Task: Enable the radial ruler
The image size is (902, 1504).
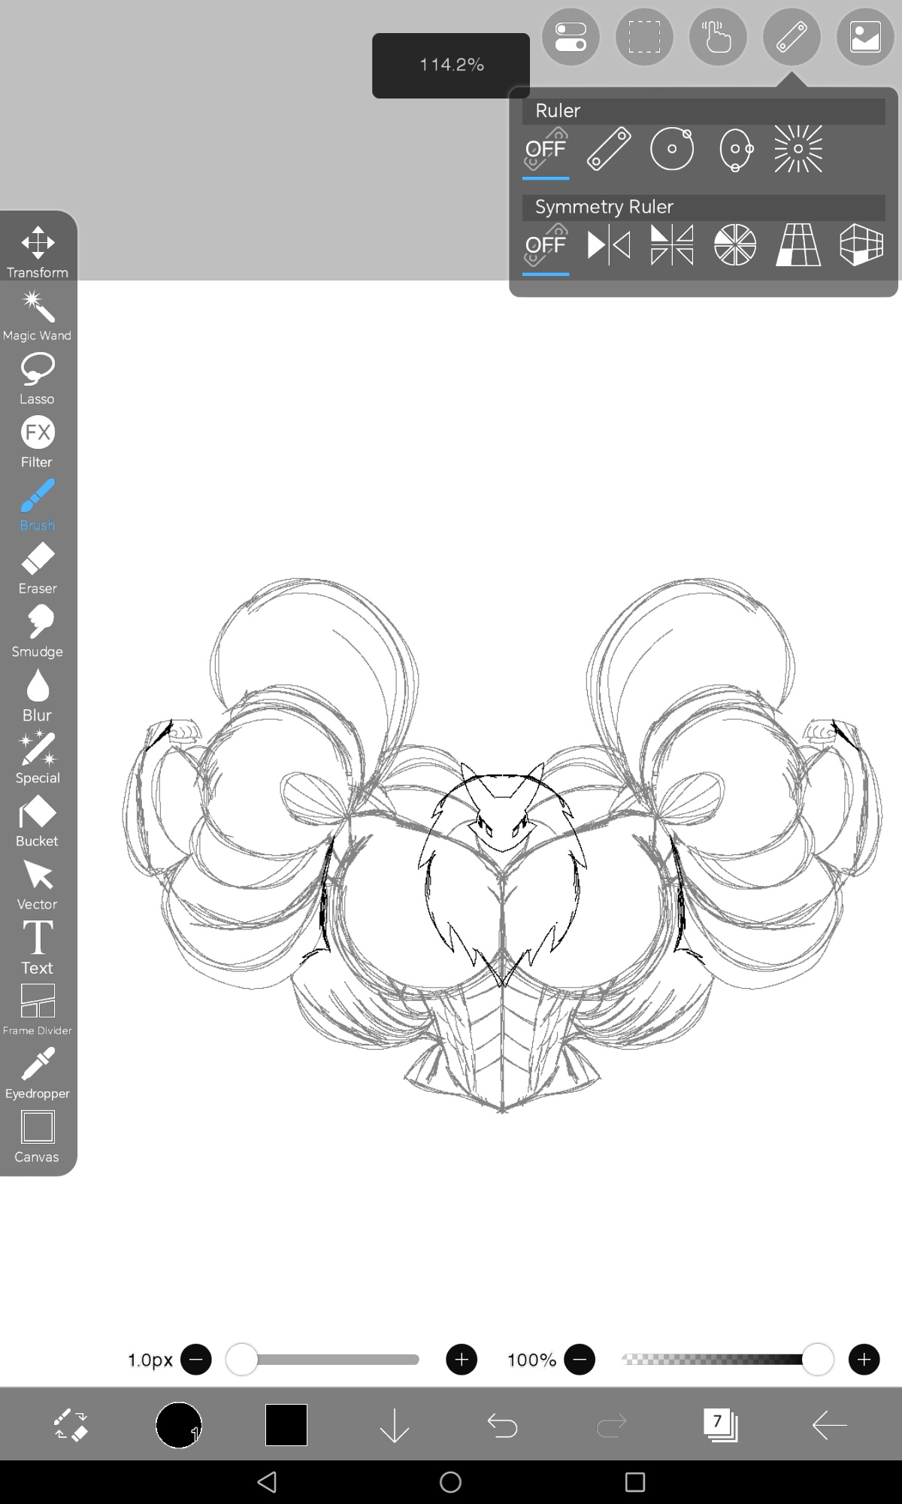Action: [x=798, y=149]
